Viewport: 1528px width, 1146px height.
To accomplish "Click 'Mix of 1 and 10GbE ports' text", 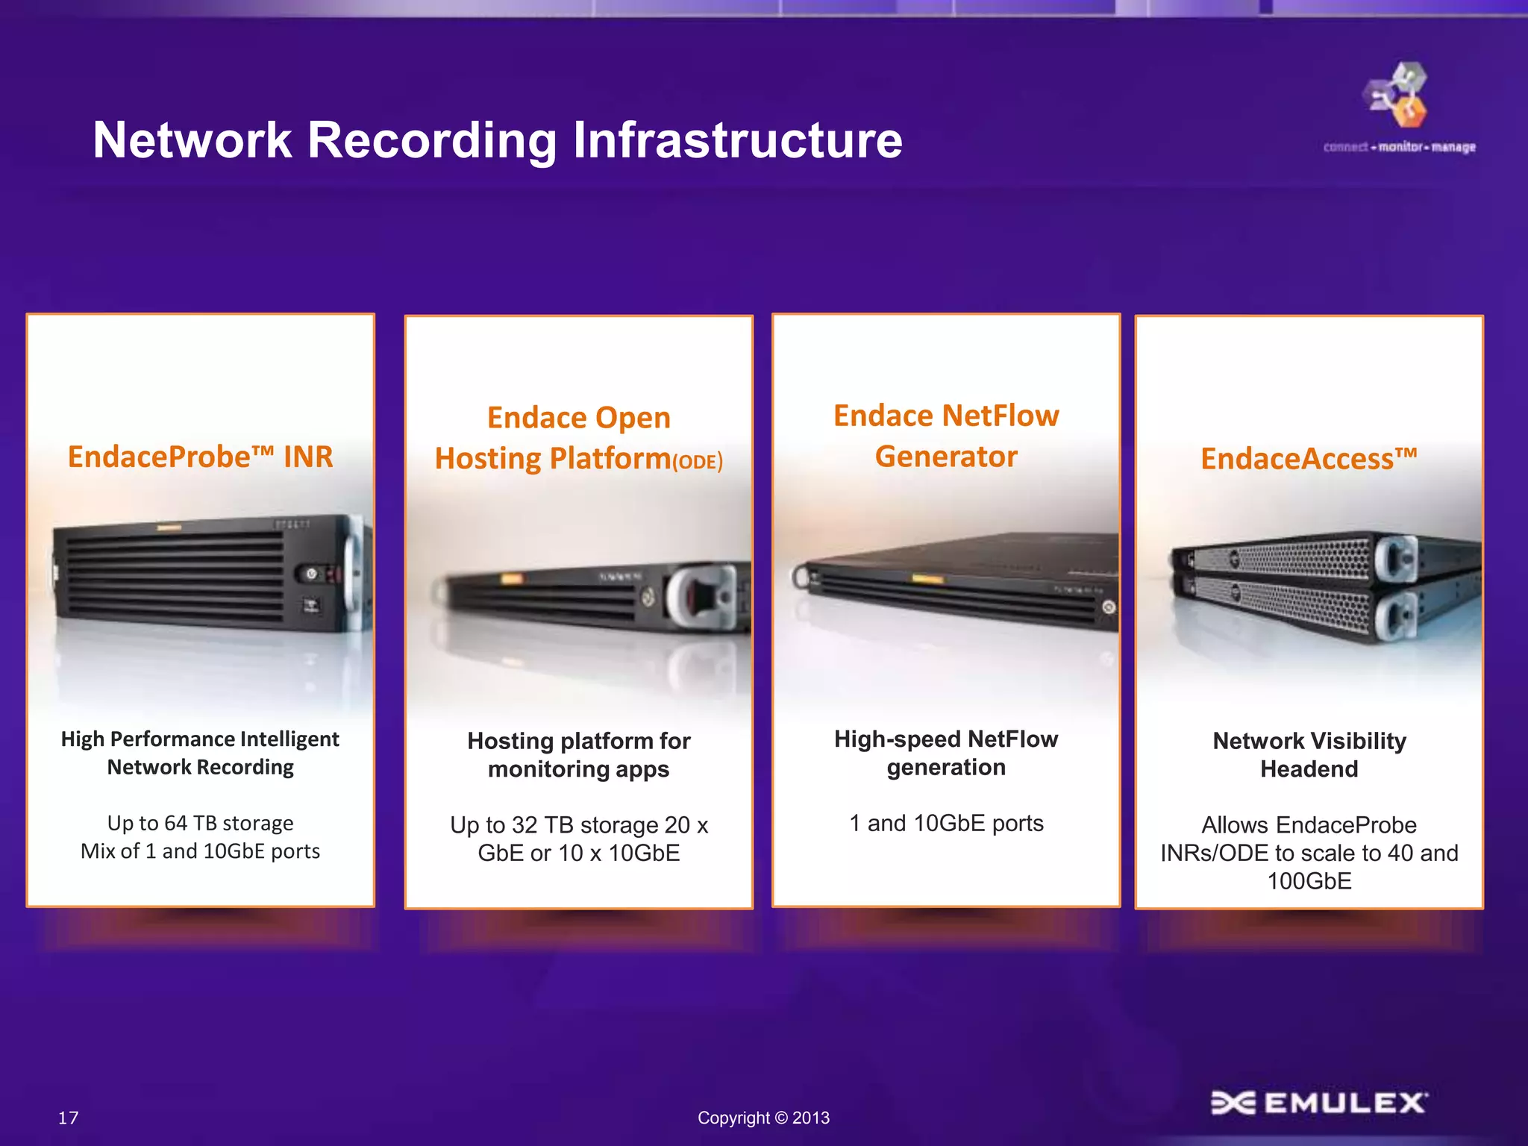I will tap(200, 851).
